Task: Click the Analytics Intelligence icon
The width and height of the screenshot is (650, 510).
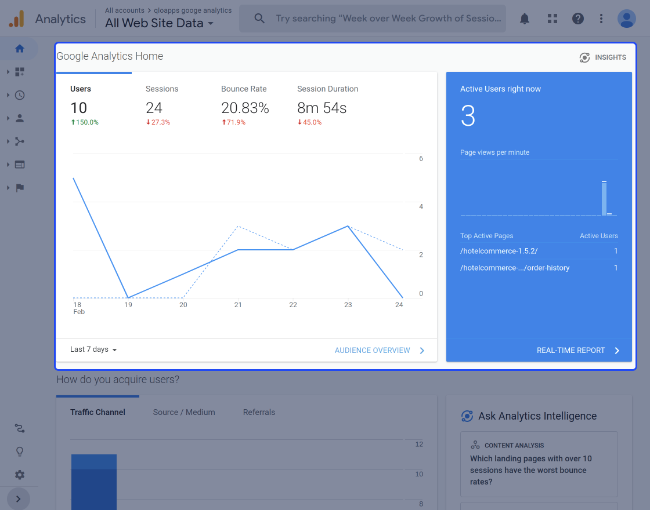Action: [x=467, y=416]
